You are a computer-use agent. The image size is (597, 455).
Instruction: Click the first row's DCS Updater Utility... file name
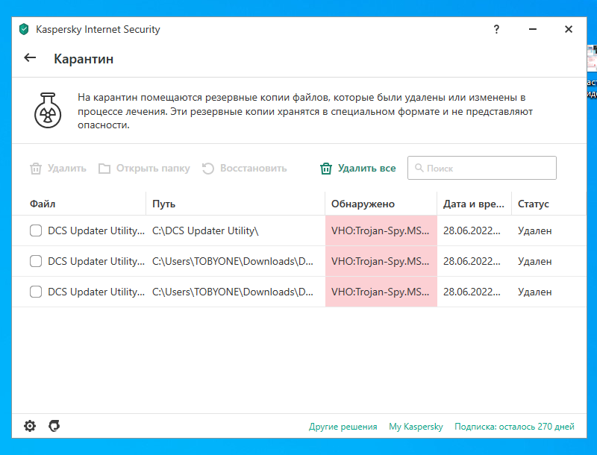pyautogui.click(x=96, y=230)
